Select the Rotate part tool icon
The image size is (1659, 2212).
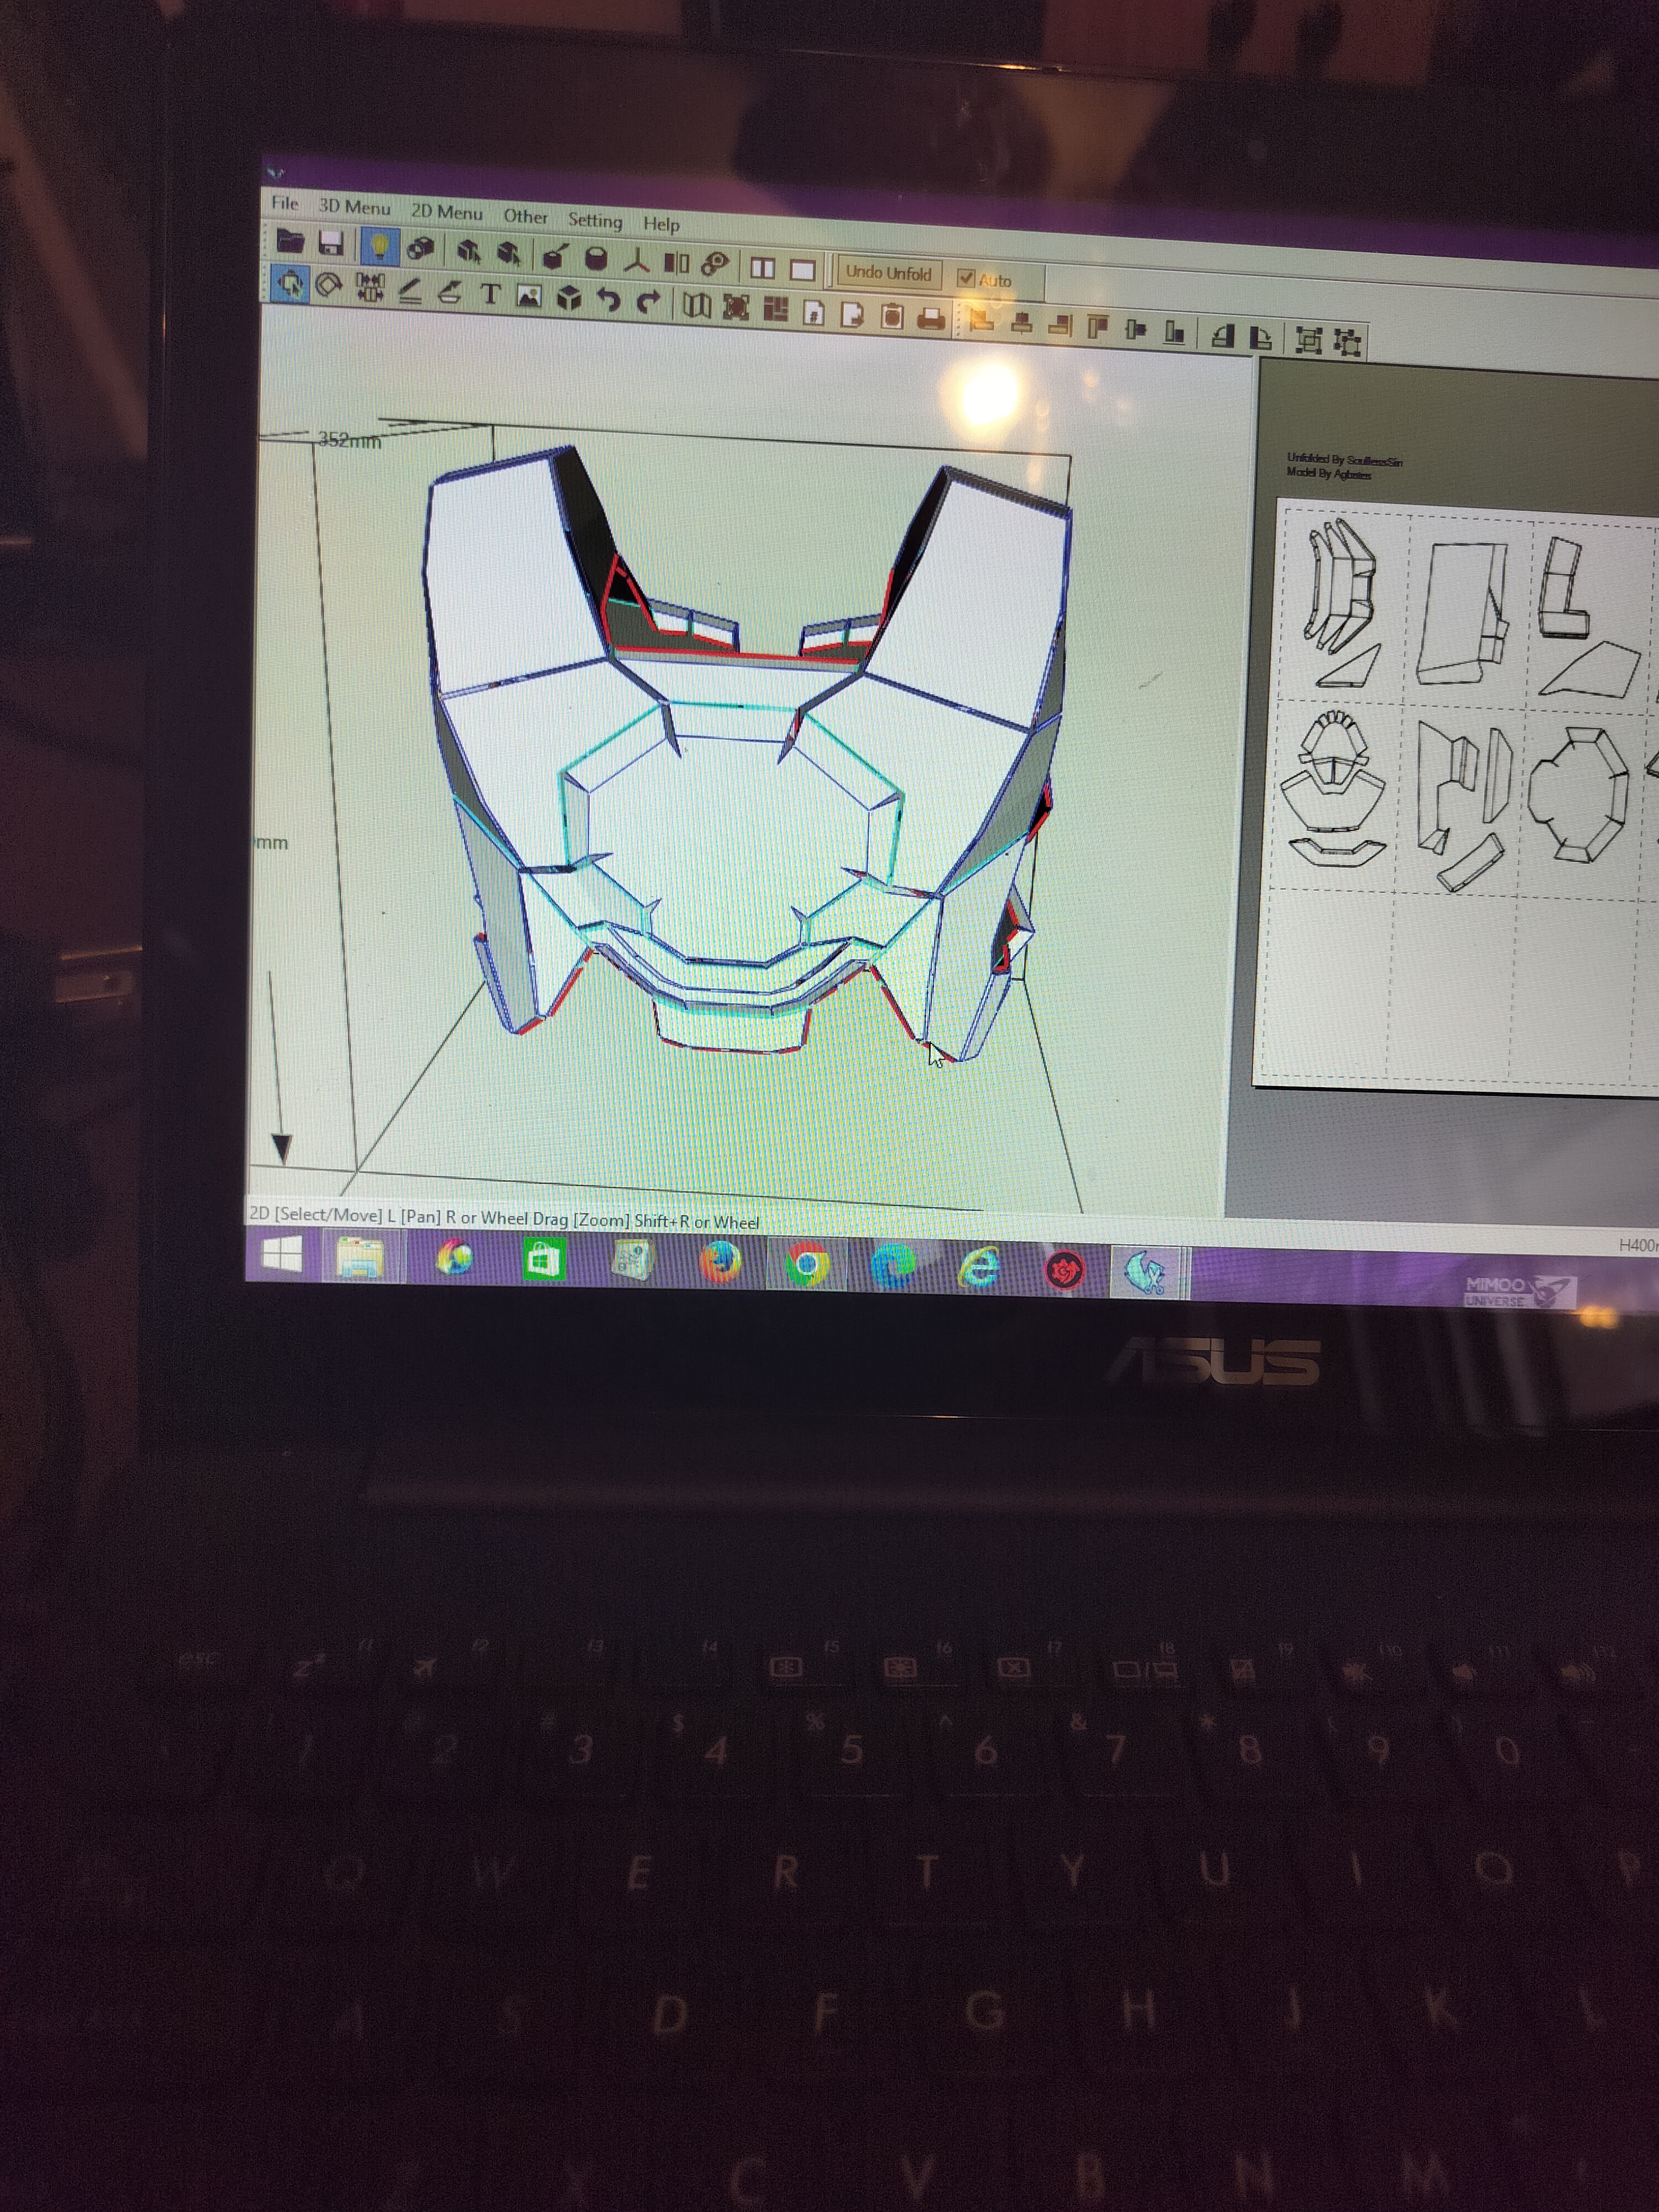[329, 286]
